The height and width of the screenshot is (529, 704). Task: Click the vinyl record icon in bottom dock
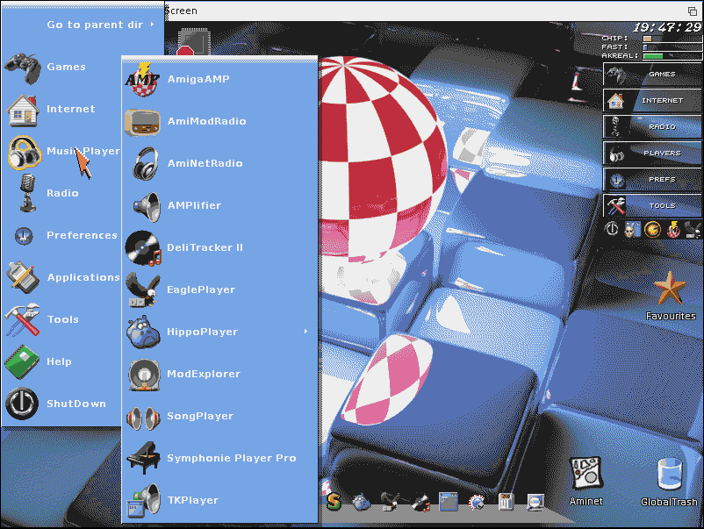click(x=420, y=502)
